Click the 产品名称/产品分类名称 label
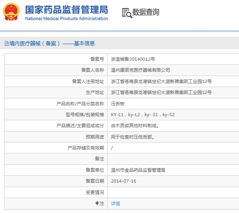The height and width of the screenshot is (213, 239). pyautogui.click(x=80, y=104)
